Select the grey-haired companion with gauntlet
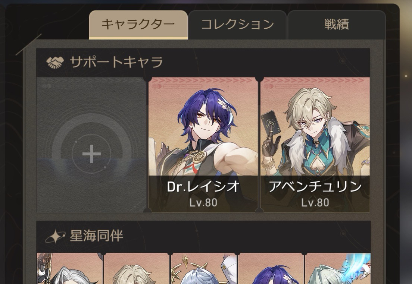The height and width of the screenshot is (284, 412). click(70, 268)
